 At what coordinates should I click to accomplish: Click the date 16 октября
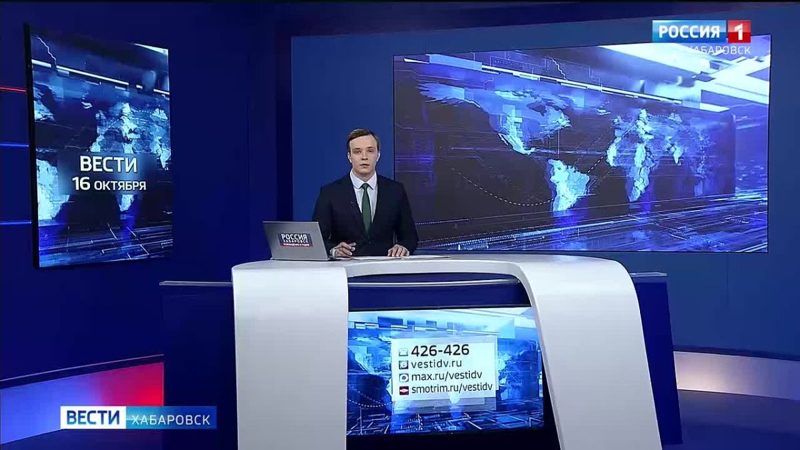109,185
